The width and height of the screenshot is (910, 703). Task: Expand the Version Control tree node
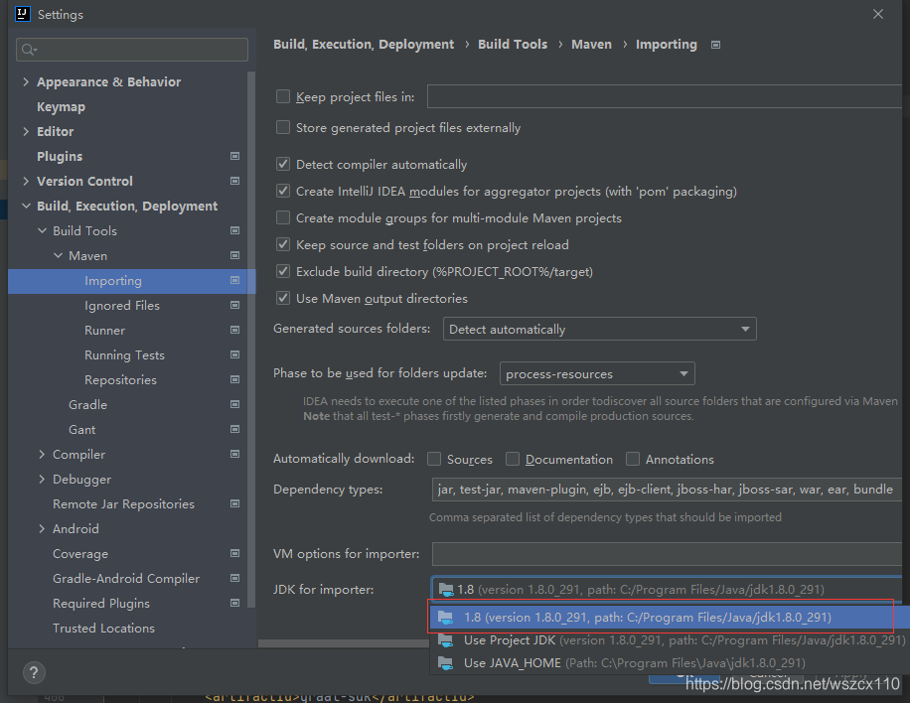click(26, 181)
